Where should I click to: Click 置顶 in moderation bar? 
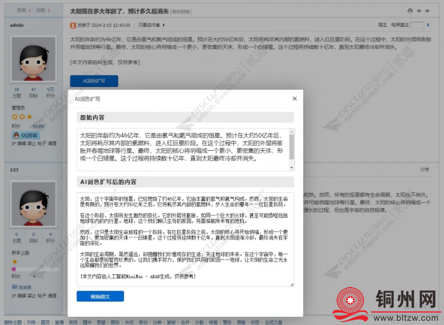[46, 322]
